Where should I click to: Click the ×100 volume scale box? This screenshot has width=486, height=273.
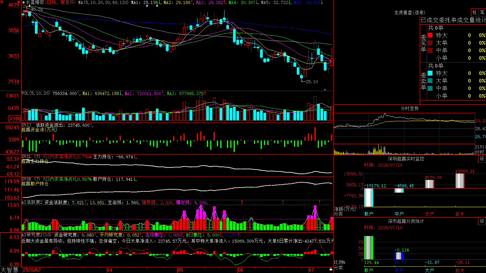[15, 119]
